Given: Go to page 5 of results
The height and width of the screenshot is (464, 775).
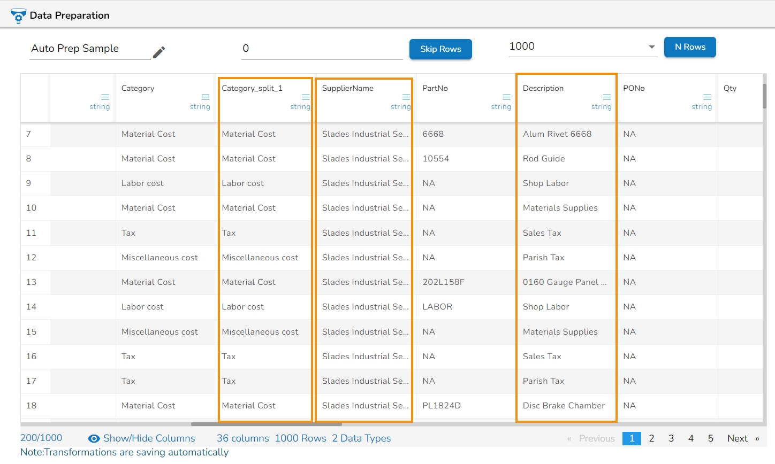Looking at the screenshot, I should pos(710,438).
